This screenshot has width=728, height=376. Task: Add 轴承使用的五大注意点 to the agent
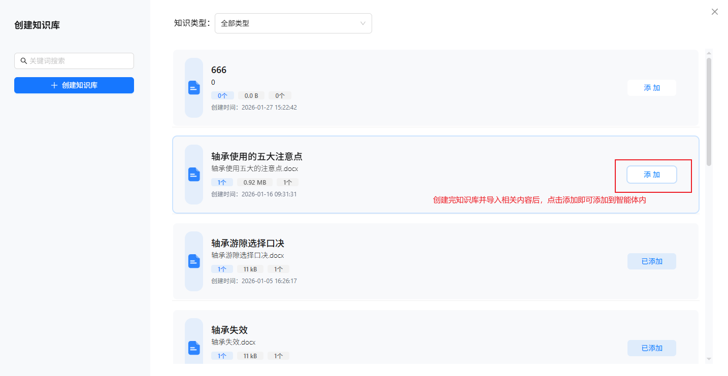[x=651, y=175]
